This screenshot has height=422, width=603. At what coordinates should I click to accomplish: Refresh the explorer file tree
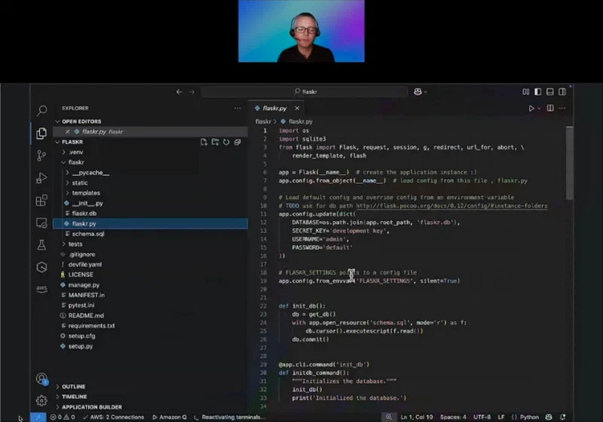226,142
